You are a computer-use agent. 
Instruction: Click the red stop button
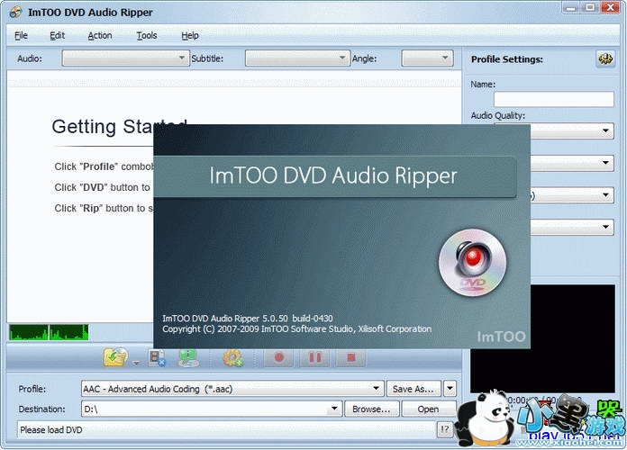tap(350, 357)
